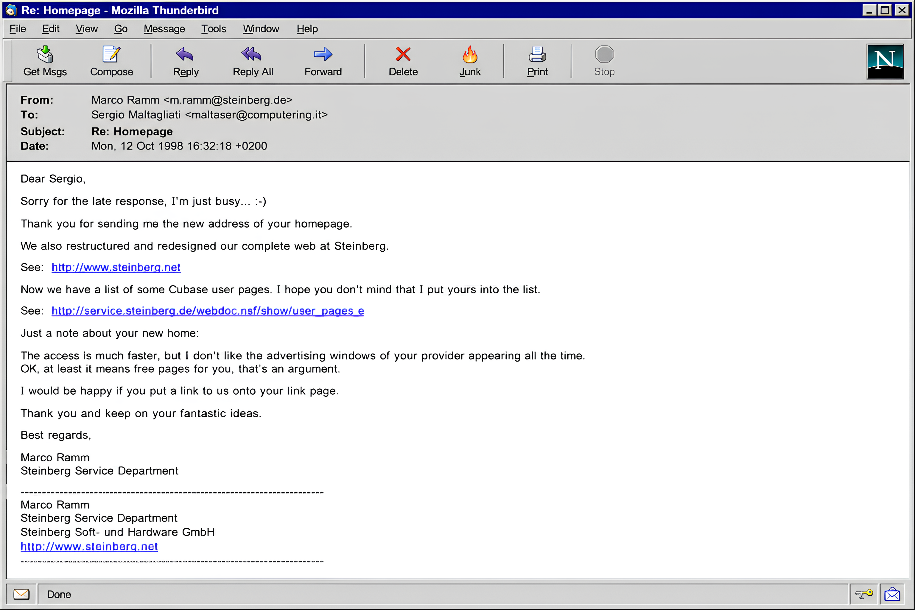
Task: Open the Window menu
Action: point(261,29)
